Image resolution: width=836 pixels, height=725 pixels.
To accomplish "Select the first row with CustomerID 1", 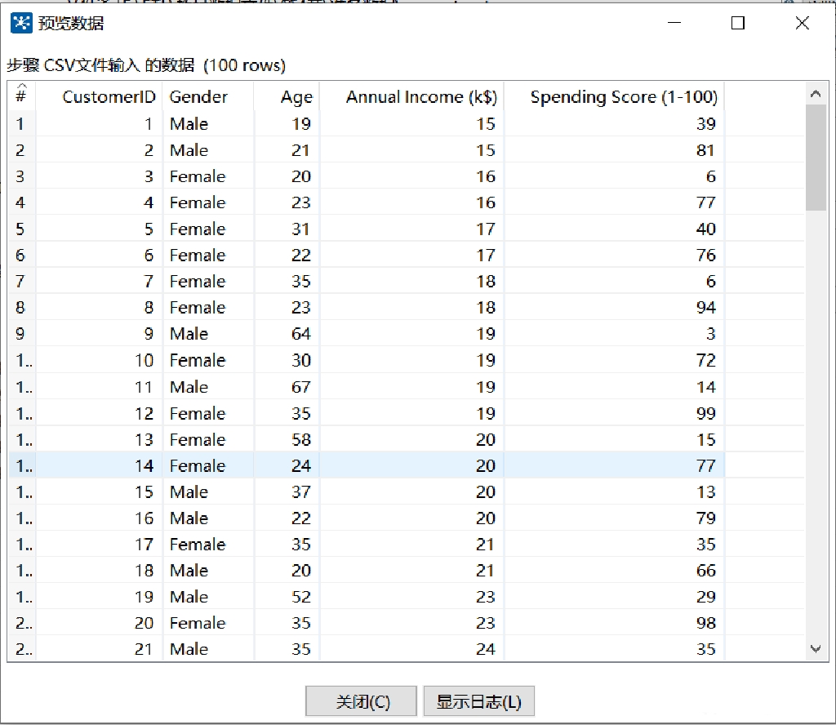I will click(x=327, y=123).
